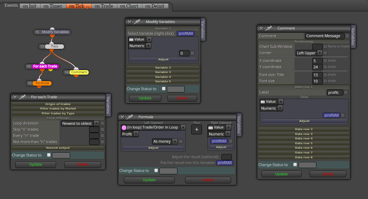
Task: Click Update in Modify Variables panel
Action: pyautogui.click(x=145, y=98)
